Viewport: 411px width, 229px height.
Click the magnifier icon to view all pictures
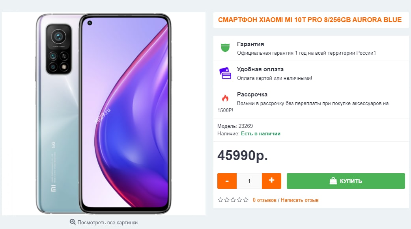pyautogui.click(x=73, y=222)
